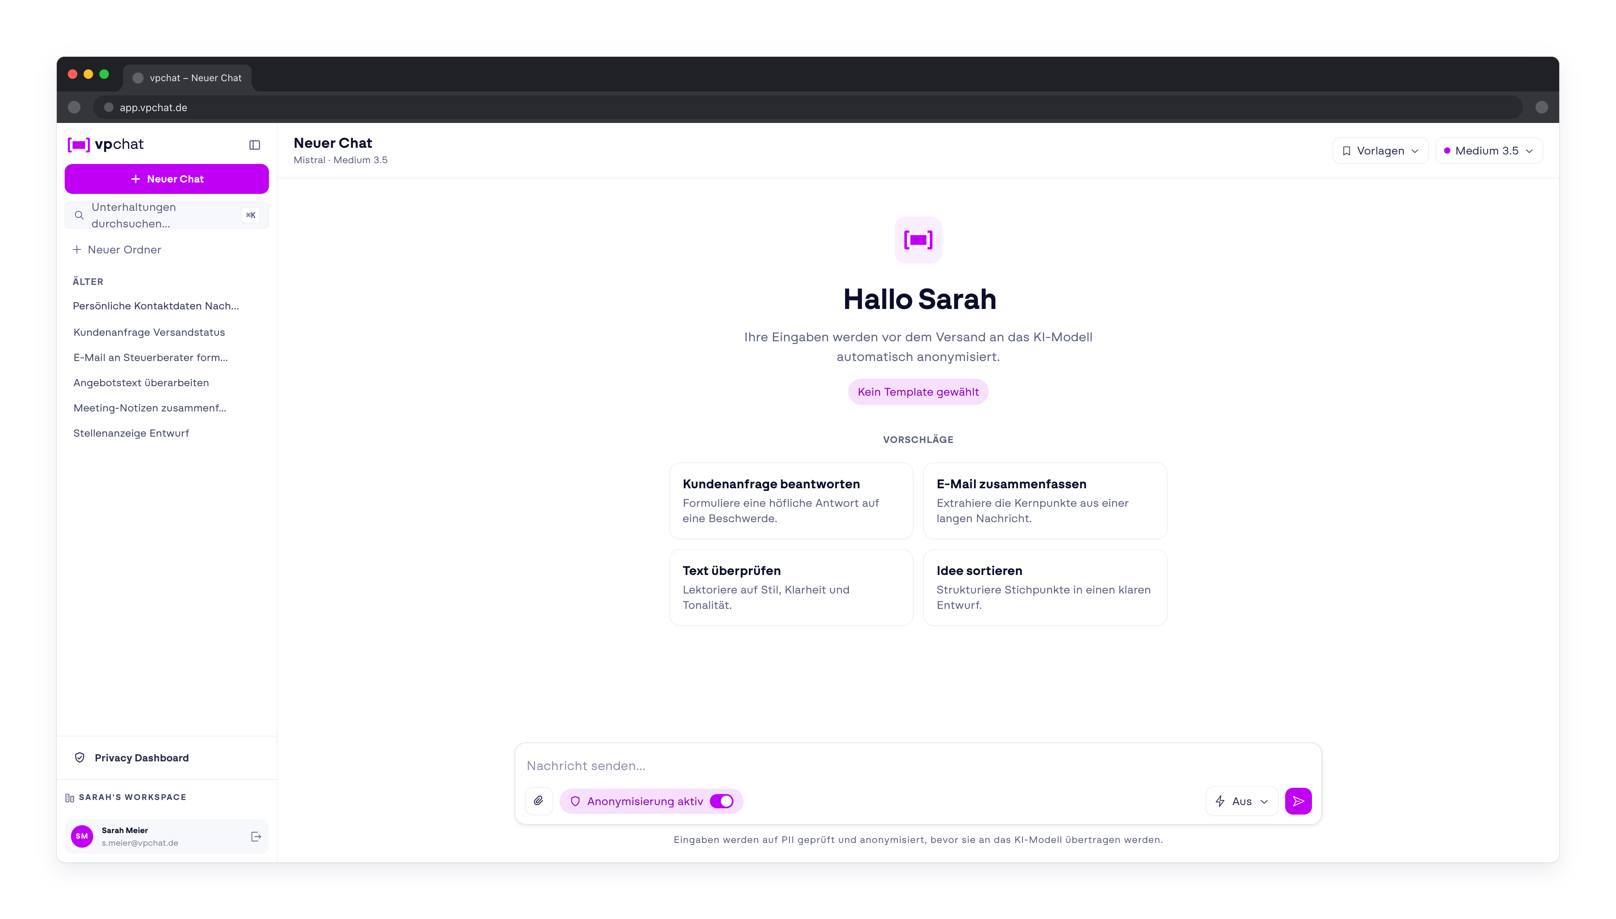Send message with the arrow button
Image resolution: width=1616 pixels, height=919 pixels.
pos(1298,801)
